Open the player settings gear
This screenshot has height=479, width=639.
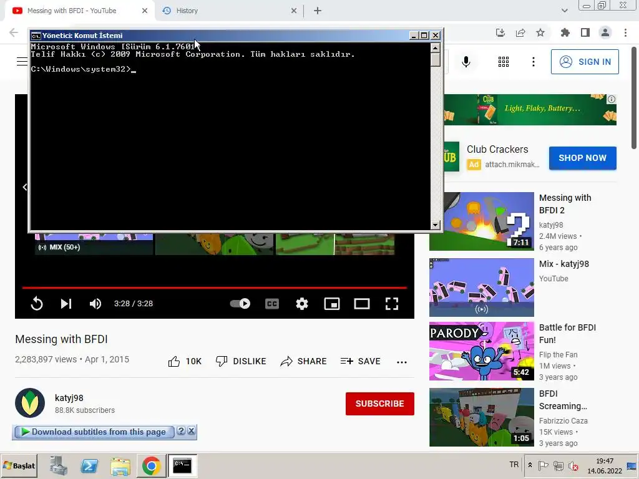[x=302, y=304]
